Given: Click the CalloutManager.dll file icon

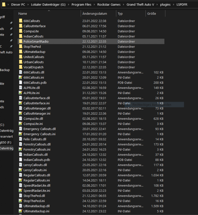Looking at the screenshot, I should [x=21, y=108].
